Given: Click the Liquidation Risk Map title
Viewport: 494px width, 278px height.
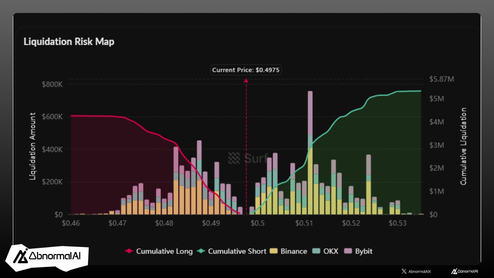Looking at the screenshot, I should (69, 42).
